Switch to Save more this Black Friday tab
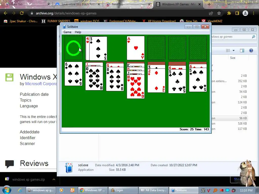 click(77, 4)
